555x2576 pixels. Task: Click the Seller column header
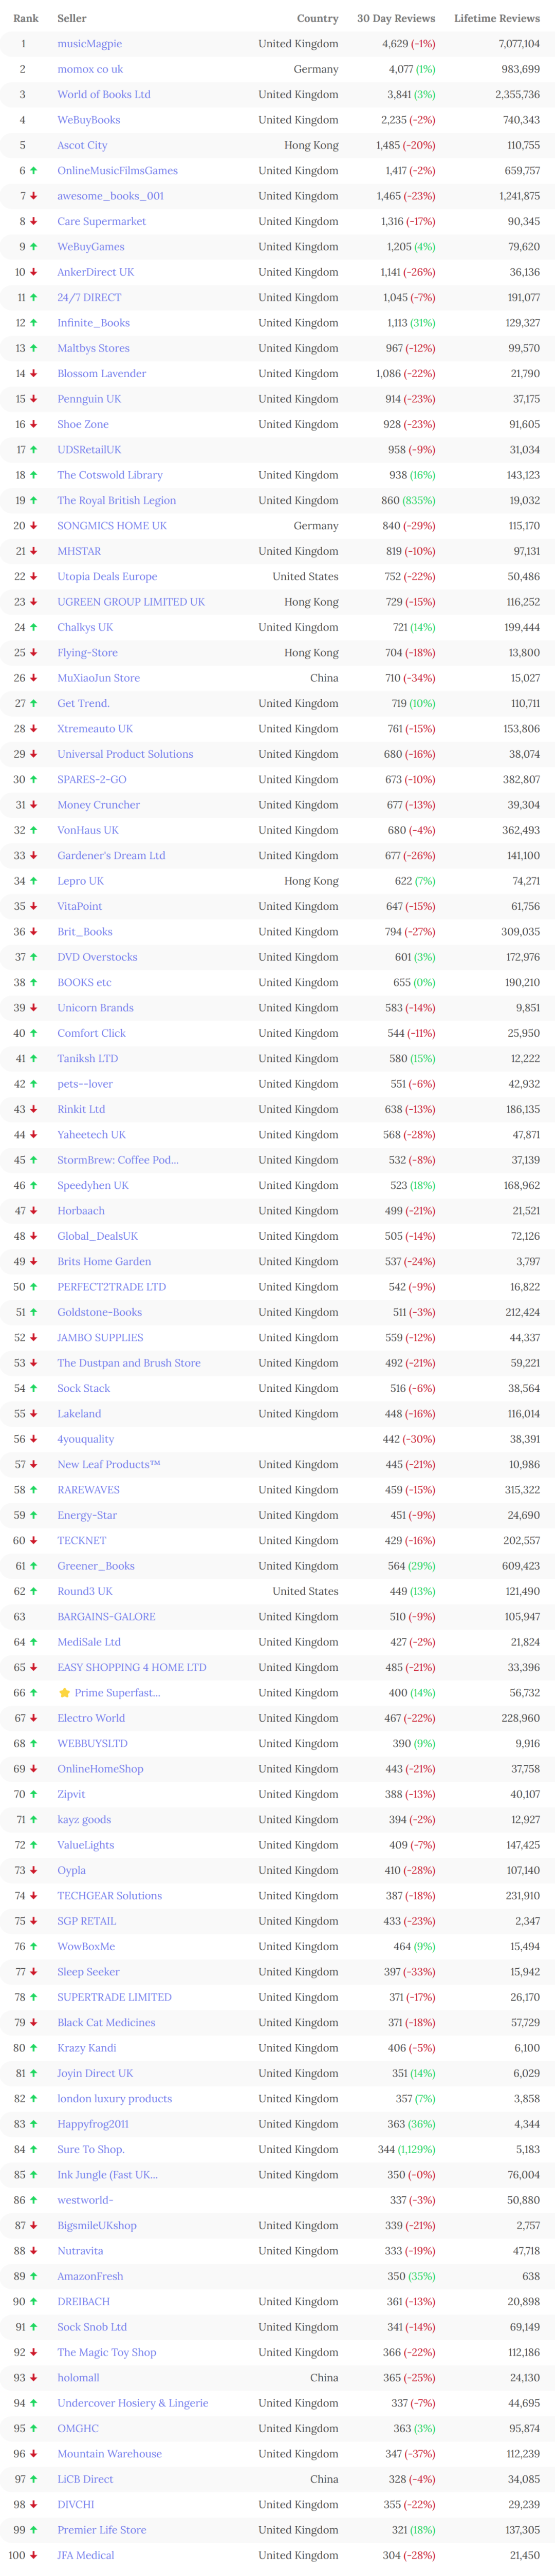coord(72,18)
